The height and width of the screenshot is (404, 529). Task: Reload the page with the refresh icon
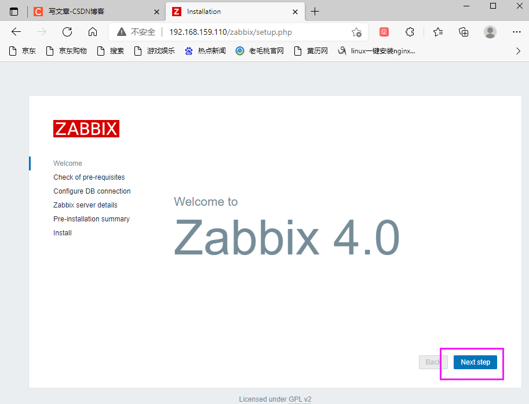pos(67,32)
